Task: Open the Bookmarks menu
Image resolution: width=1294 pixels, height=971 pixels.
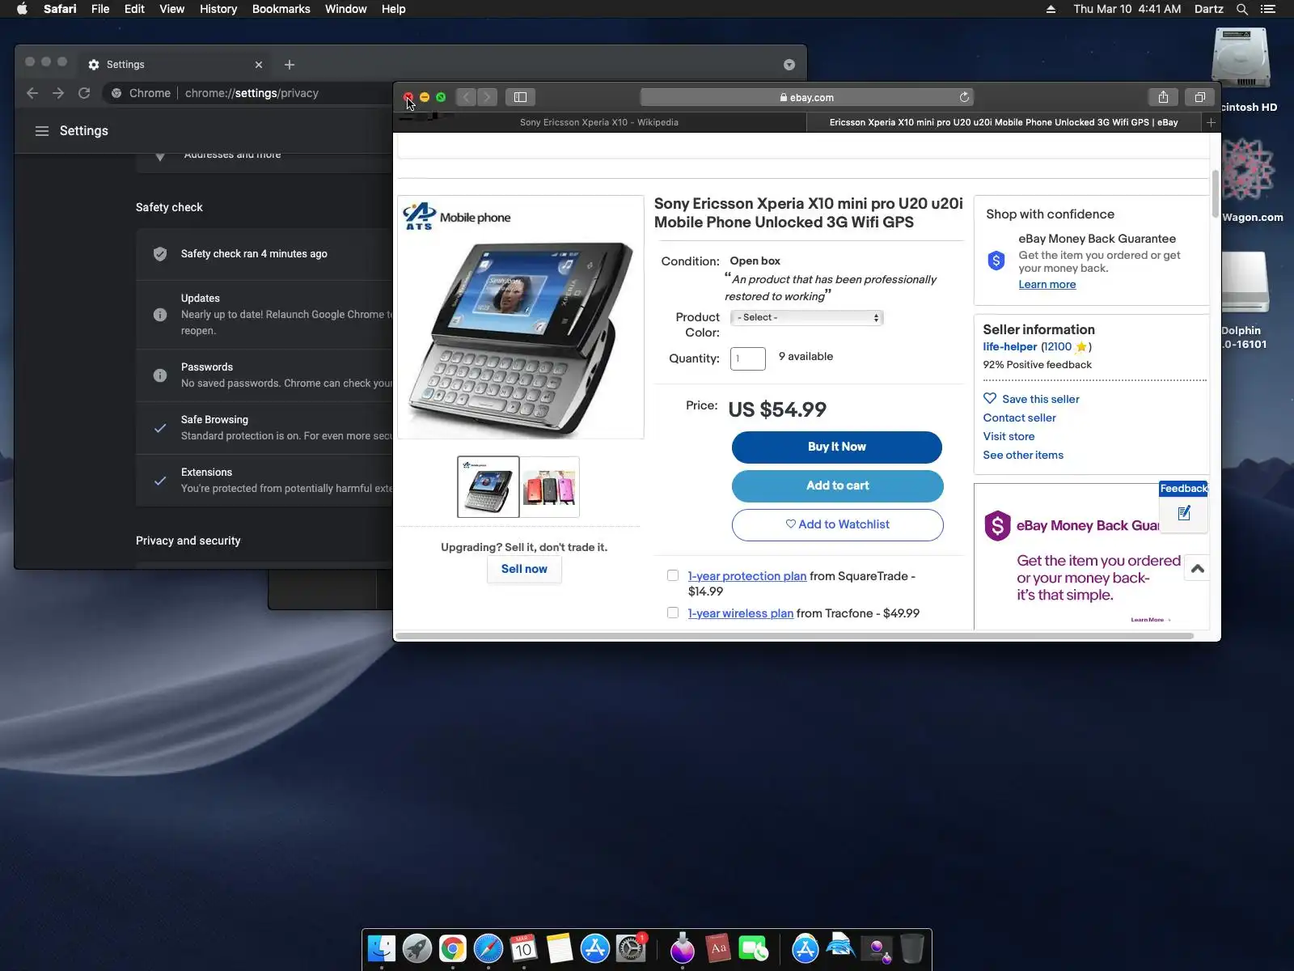Action: click(x=281, y=9)
